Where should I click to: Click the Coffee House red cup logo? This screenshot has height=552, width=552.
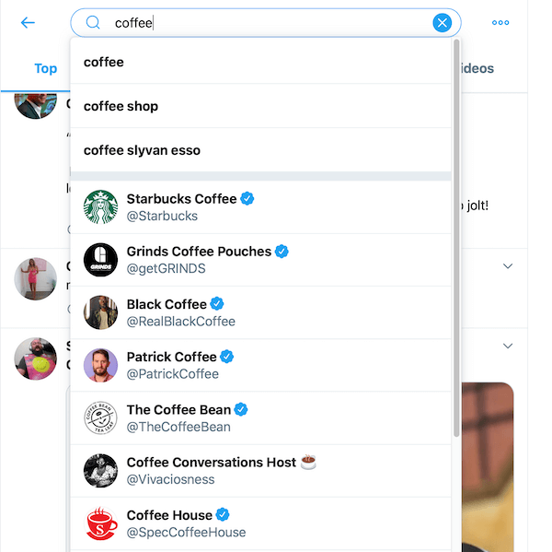click(x=100, y=523)
